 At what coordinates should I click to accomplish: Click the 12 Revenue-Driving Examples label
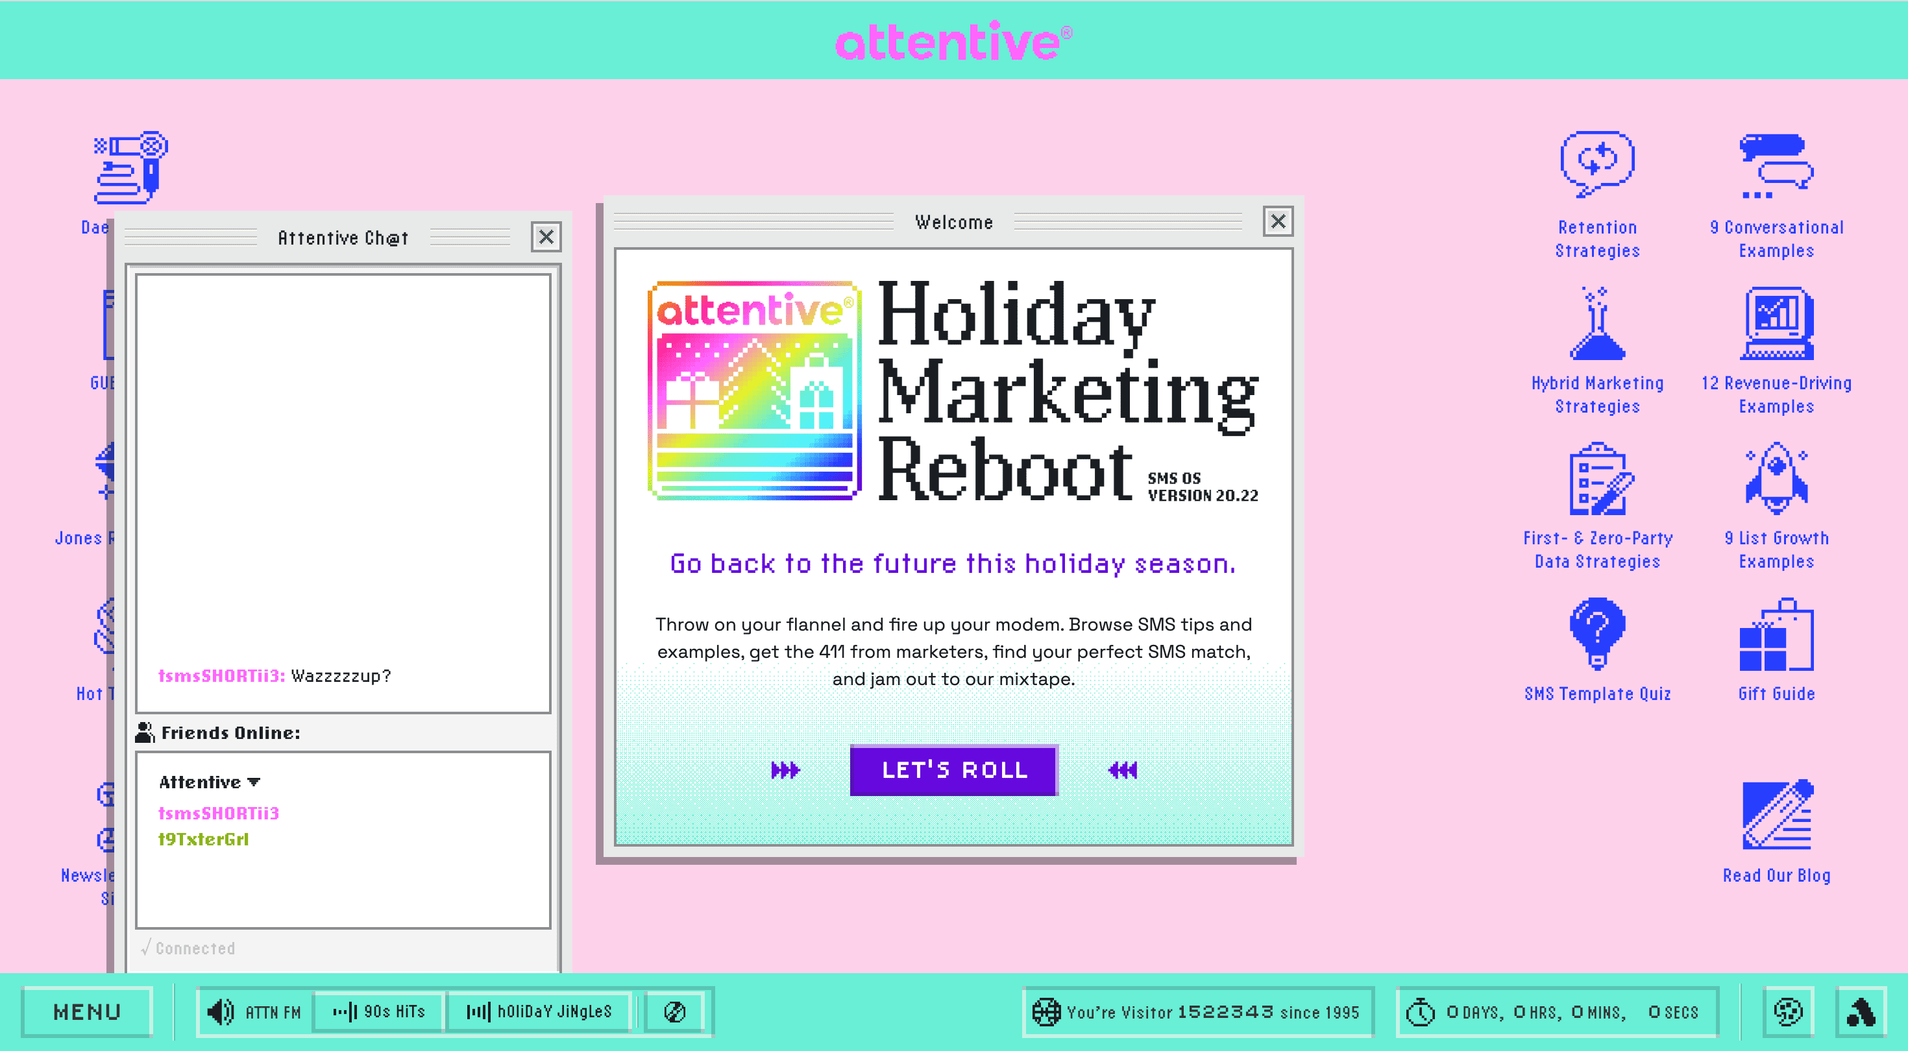click(1776, 394)
